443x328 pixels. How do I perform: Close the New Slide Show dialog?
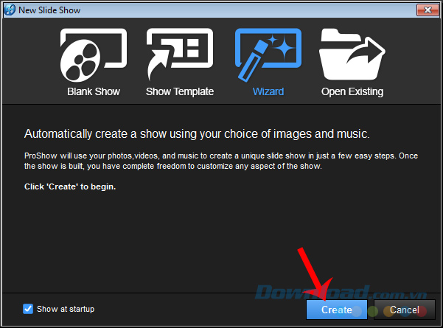[428, 10]
